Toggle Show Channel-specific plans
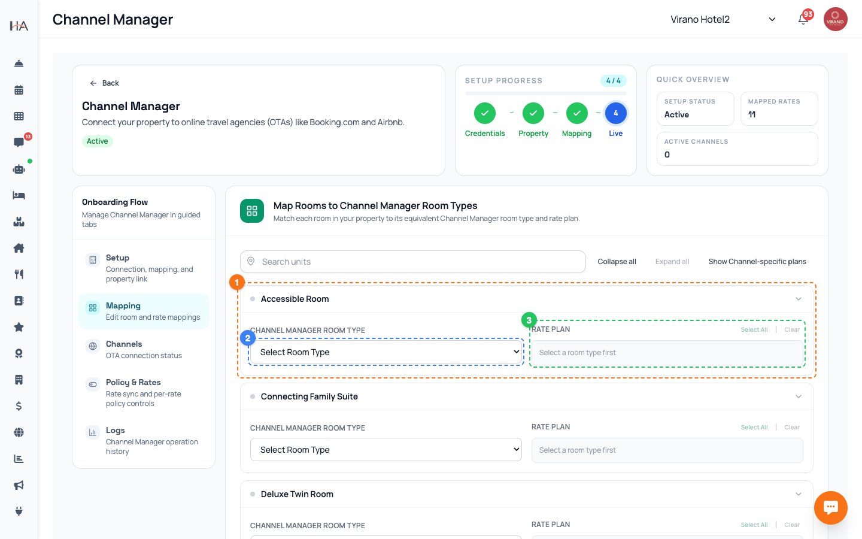 coord(757,262)
